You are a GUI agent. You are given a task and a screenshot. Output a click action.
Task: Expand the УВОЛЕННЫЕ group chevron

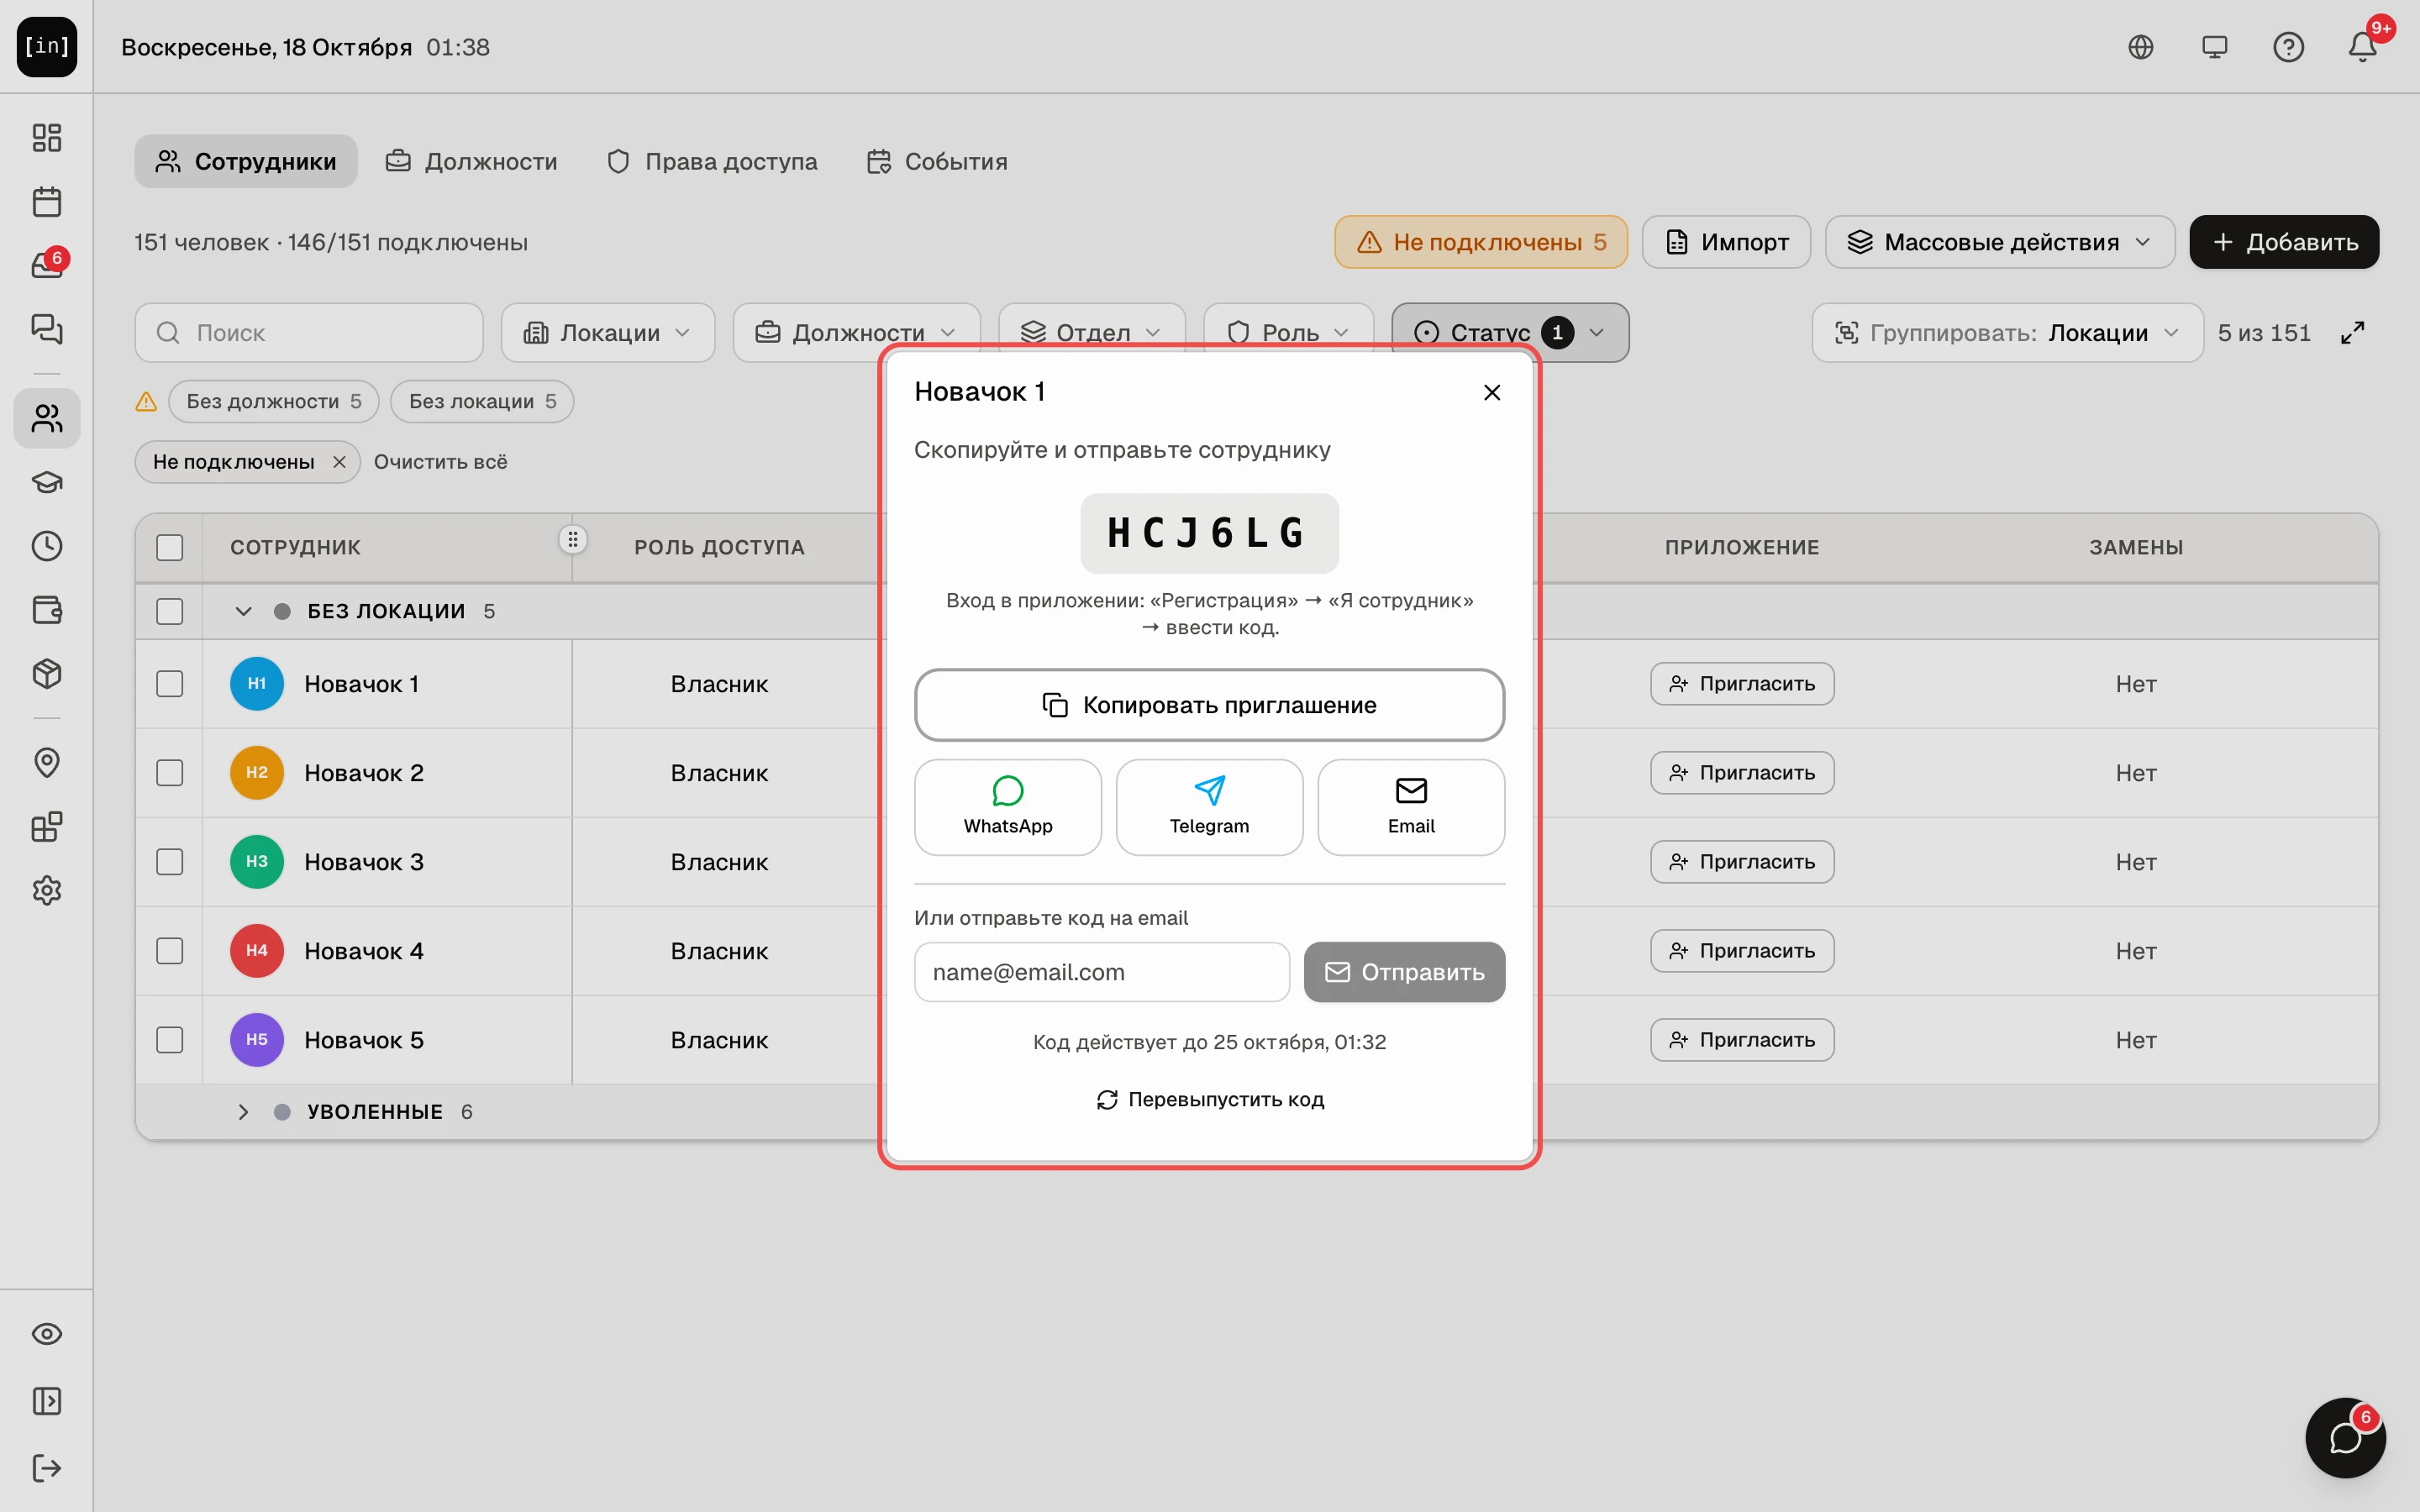243,1112
